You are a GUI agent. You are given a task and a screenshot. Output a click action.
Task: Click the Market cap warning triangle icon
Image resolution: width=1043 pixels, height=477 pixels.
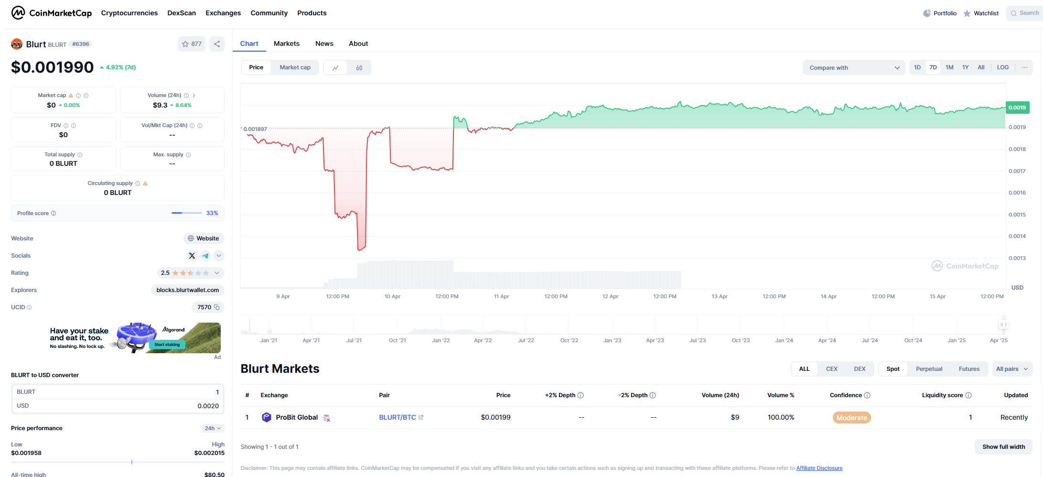(x=71, y=96)
